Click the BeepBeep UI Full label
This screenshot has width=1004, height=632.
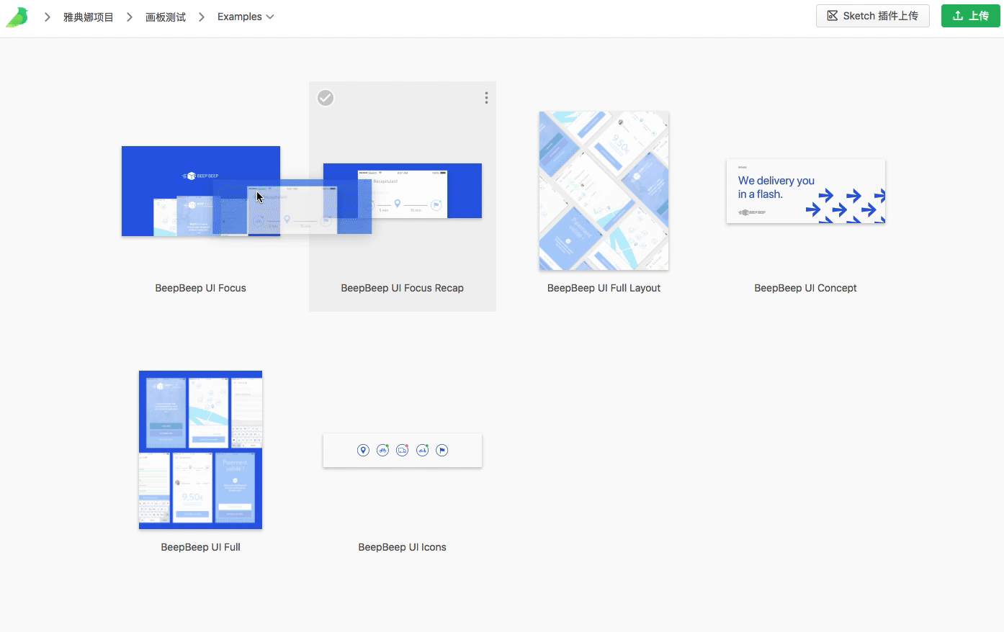tap(200, 547)
